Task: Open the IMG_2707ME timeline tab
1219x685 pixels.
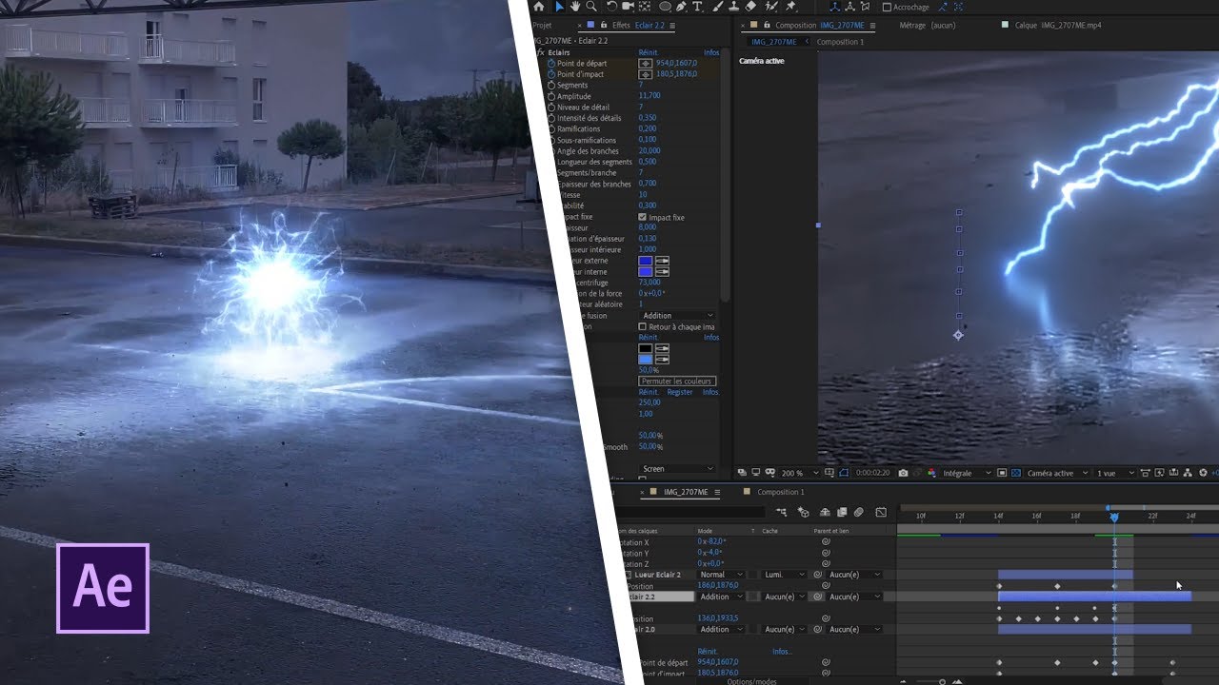Action: click(686, 492)
